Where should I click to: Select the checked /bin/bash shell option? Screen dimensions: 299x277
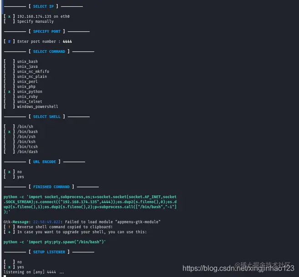21,132
